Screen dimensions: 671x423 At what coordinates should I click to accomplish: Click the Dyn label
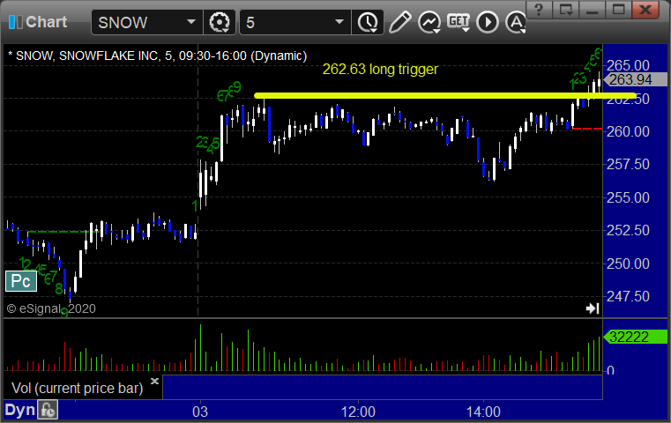point(19,410)
